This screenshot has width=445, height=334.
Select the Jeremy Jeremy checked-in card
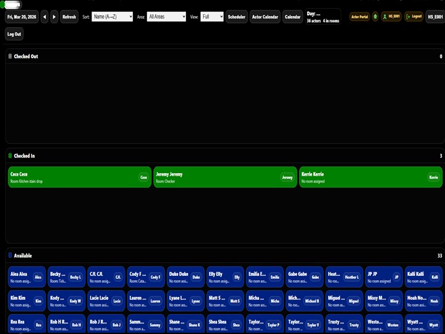[x=226, y=177]
